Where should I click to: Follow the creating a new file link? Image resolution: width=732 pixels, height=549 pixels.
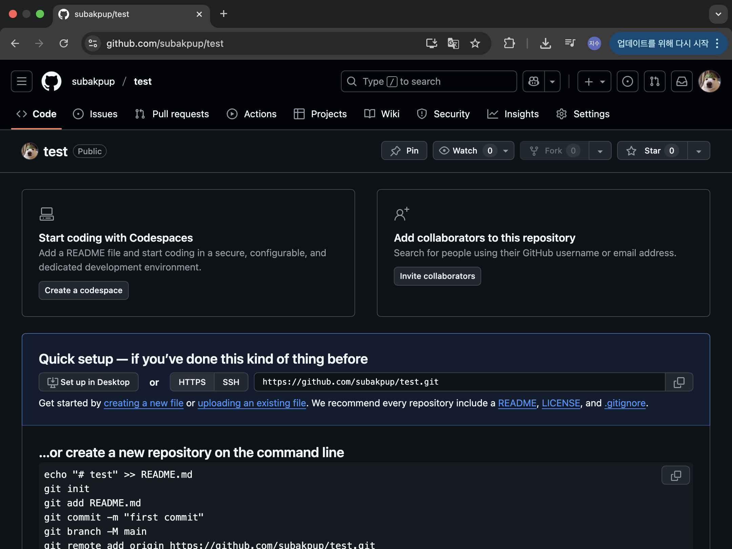pyautogui.click(x=143, y=403)
